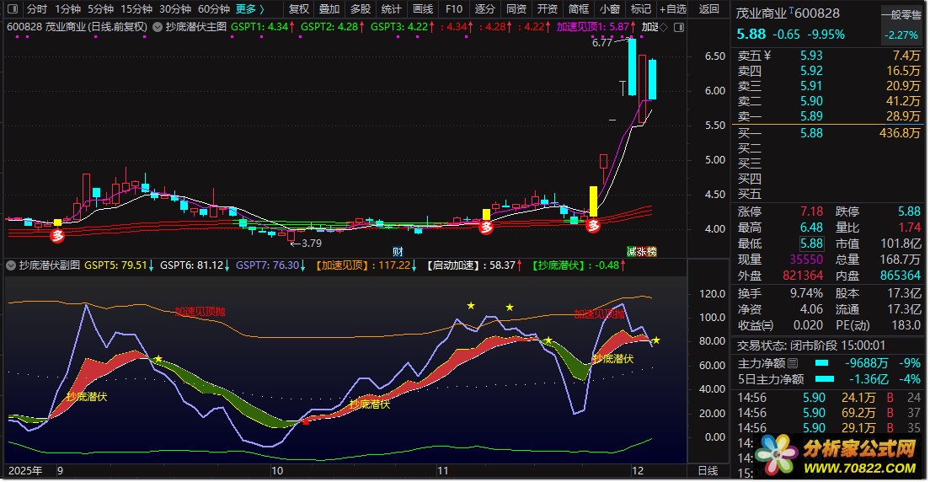930x482 pixels.
Task: Add stock via +自选
Action: coord(672,9)
